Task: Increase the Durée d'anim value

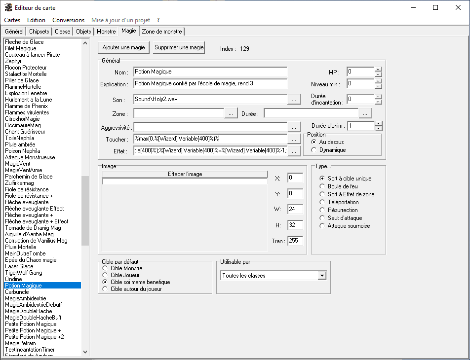Action: pyautogui.click(x=378, y=123)
